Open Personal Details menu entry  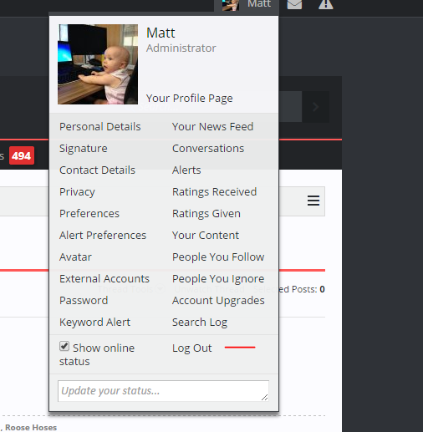tap(100, 127)
